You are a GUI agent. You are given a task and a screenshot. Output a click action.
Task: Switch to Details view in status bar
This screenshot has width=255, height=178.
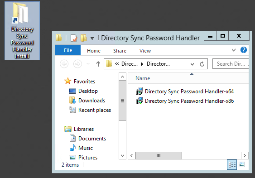click(x=232, y=165)
